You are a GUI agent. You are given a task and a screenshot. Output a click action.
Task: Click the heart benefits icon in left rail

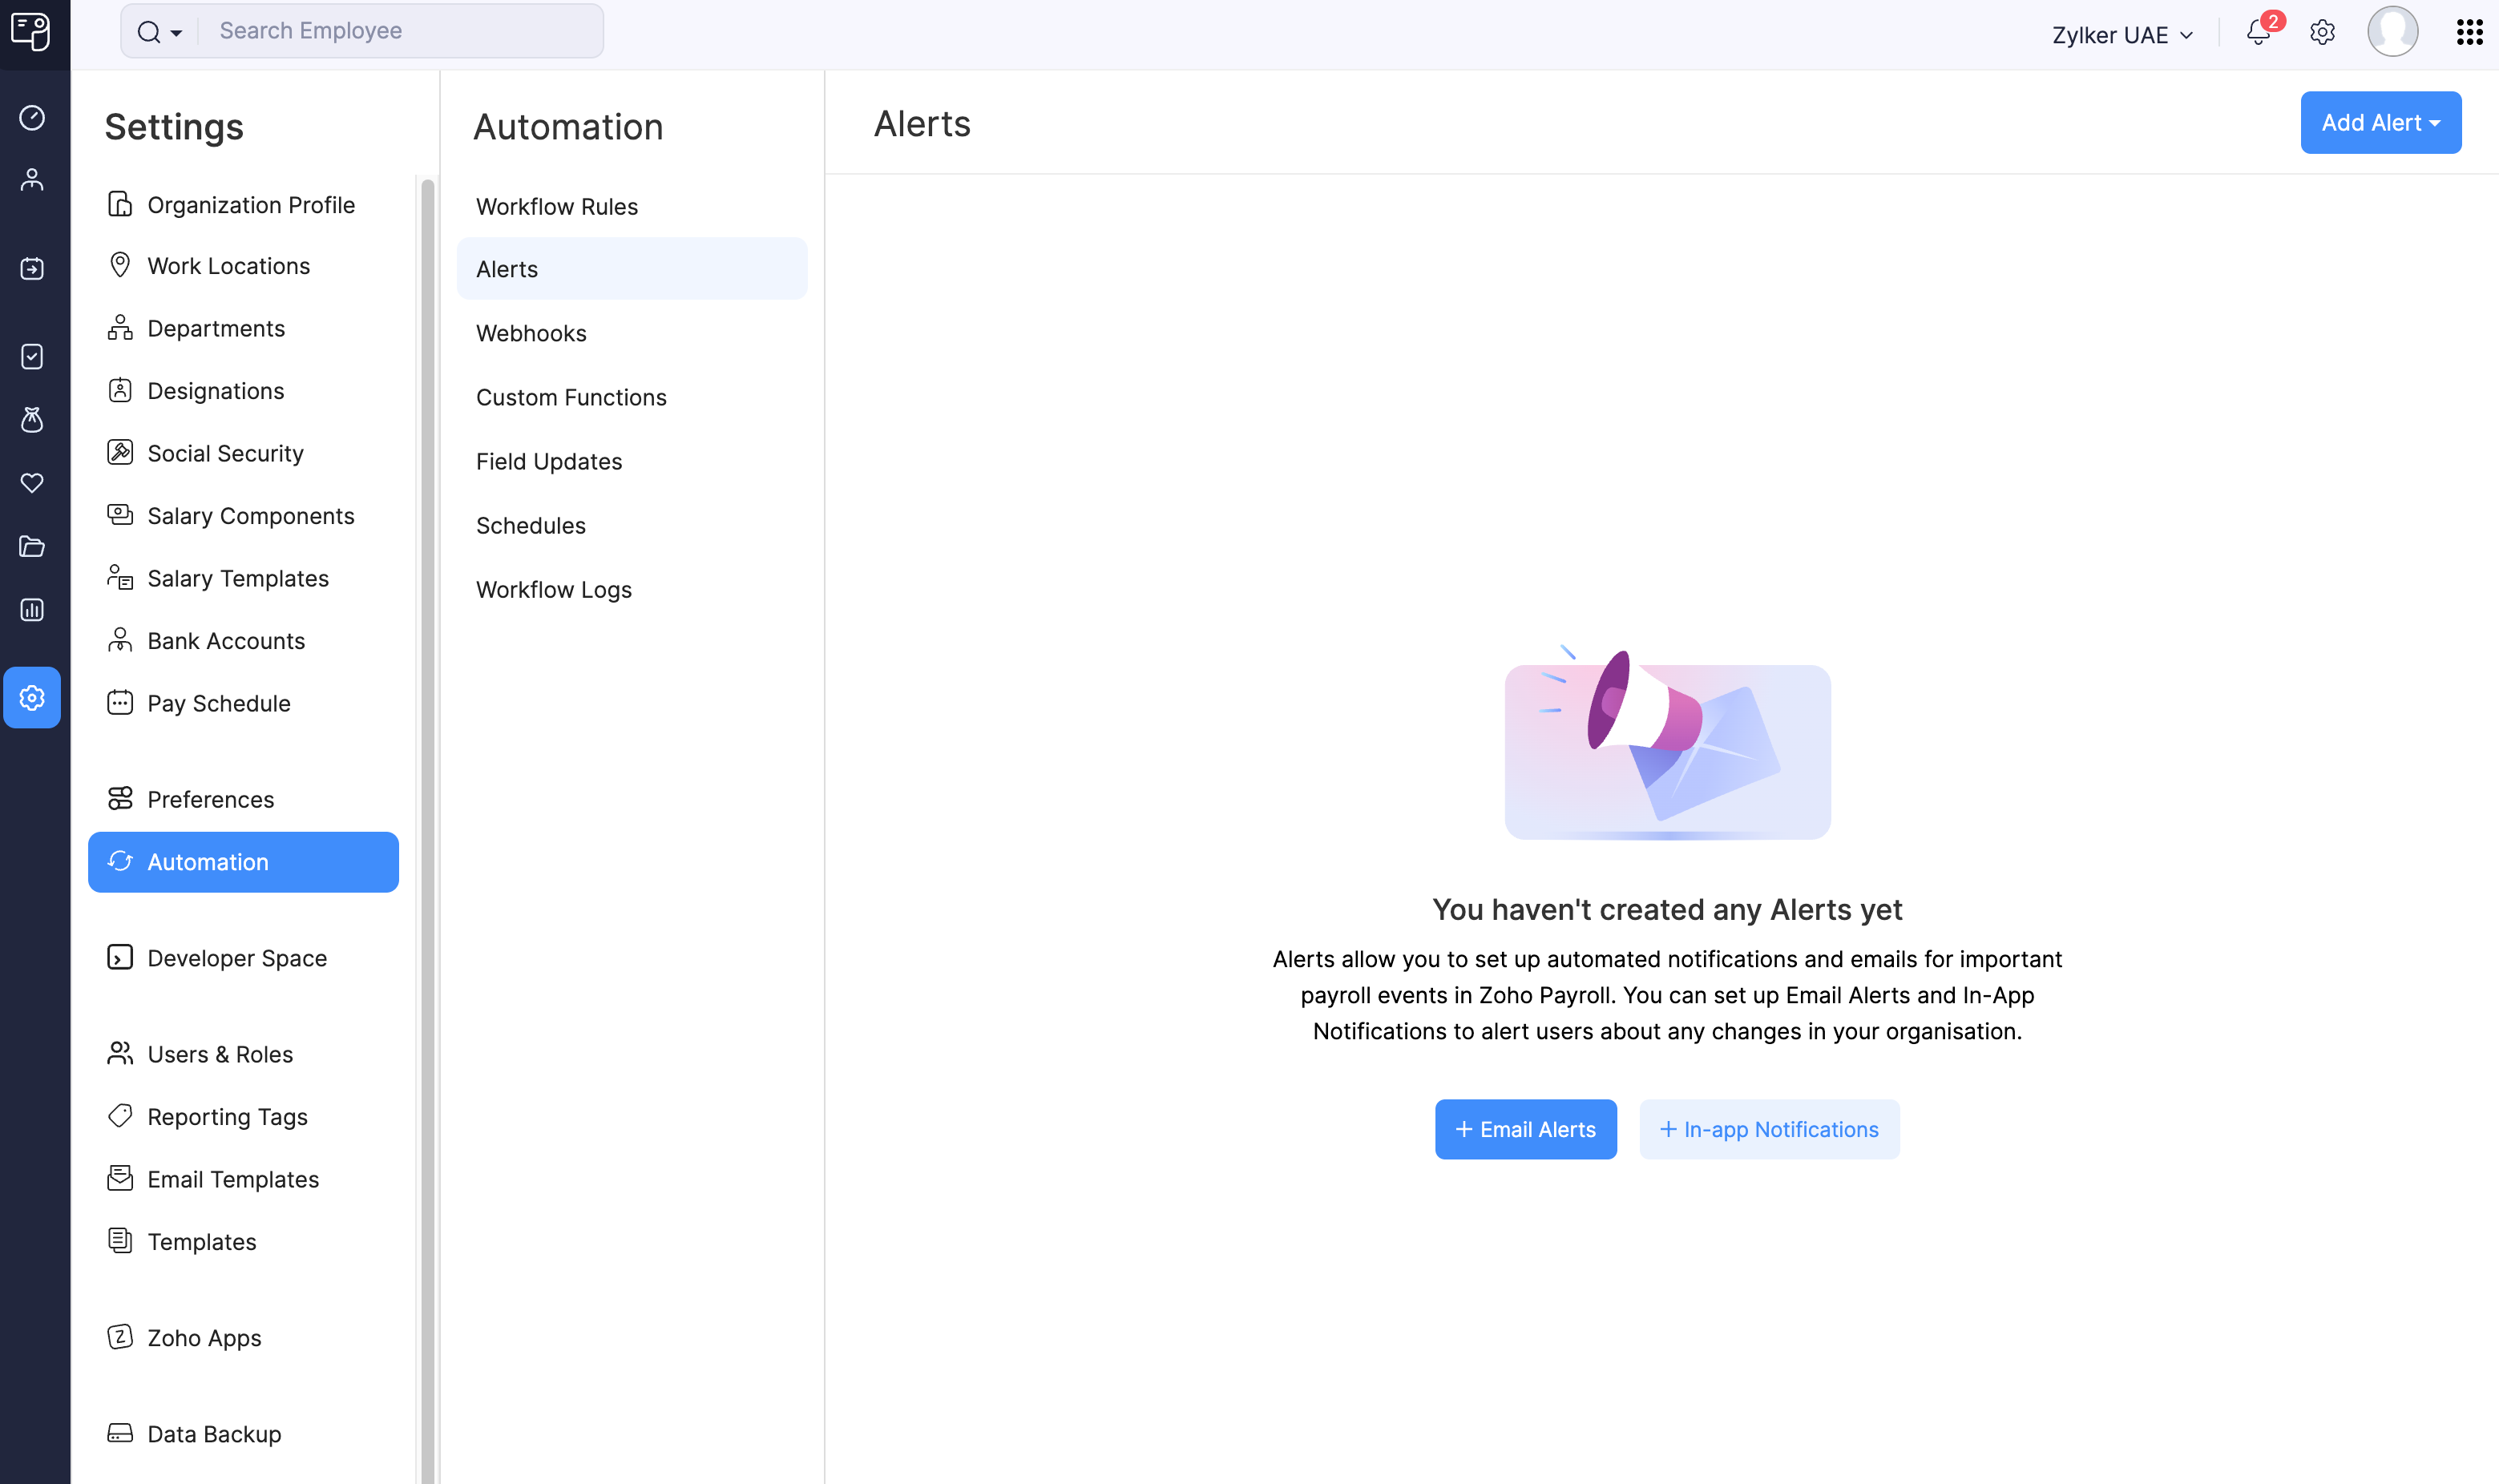coord(32,484)
